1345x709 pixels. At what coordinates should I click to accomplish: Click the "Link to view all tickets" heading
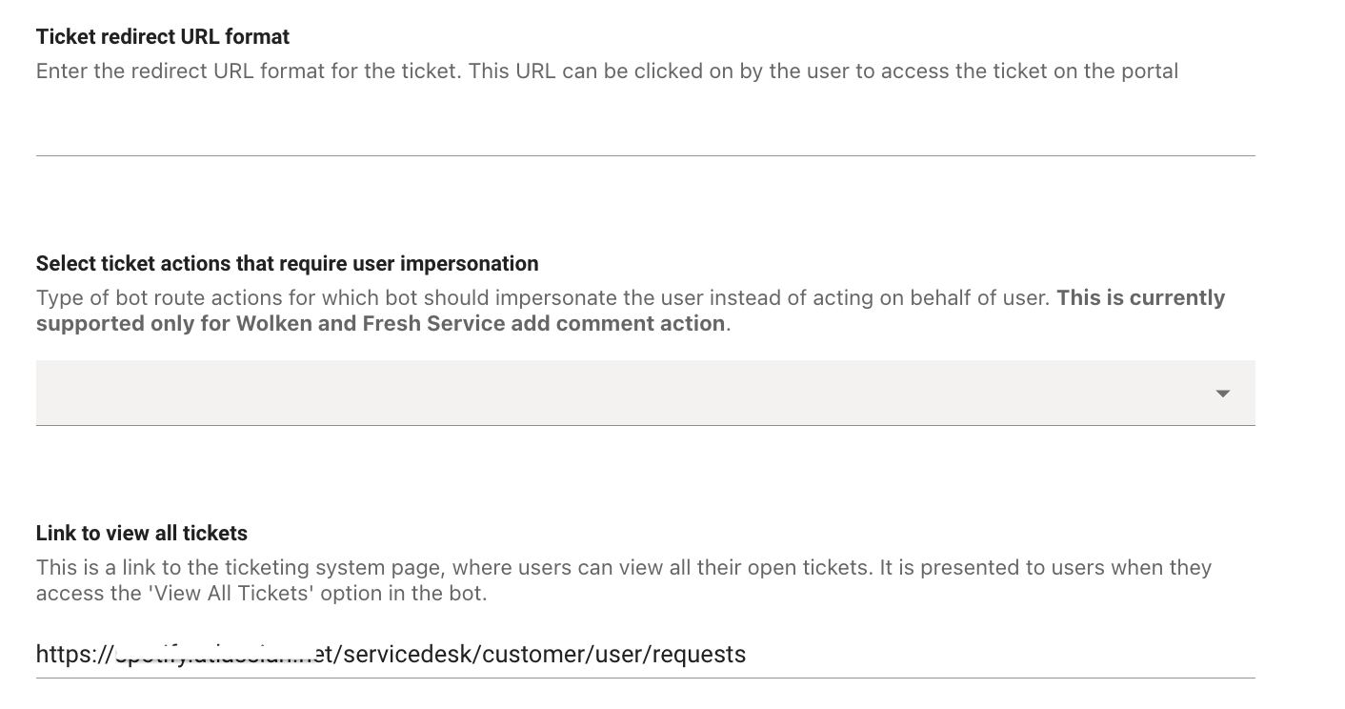[142, 534]
